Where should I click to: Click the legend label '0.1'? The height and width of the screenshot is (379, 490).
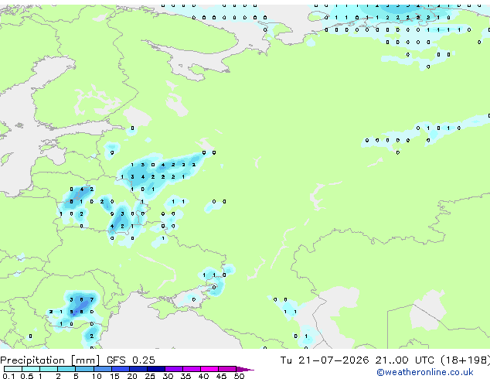(x=9, y=376)
